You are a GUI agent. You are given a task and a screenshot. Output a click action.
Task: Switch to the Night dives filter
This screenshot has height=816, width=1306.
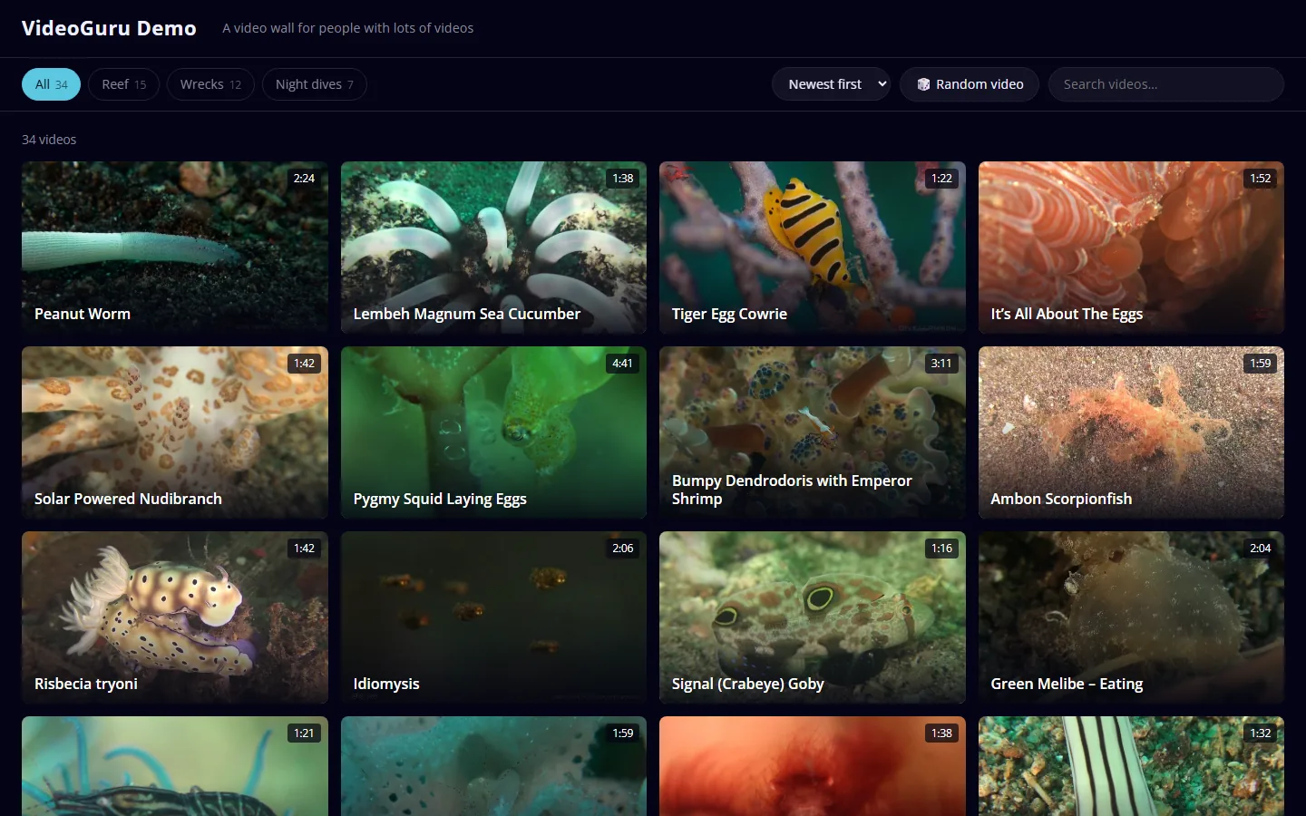[x=314, y=84]
